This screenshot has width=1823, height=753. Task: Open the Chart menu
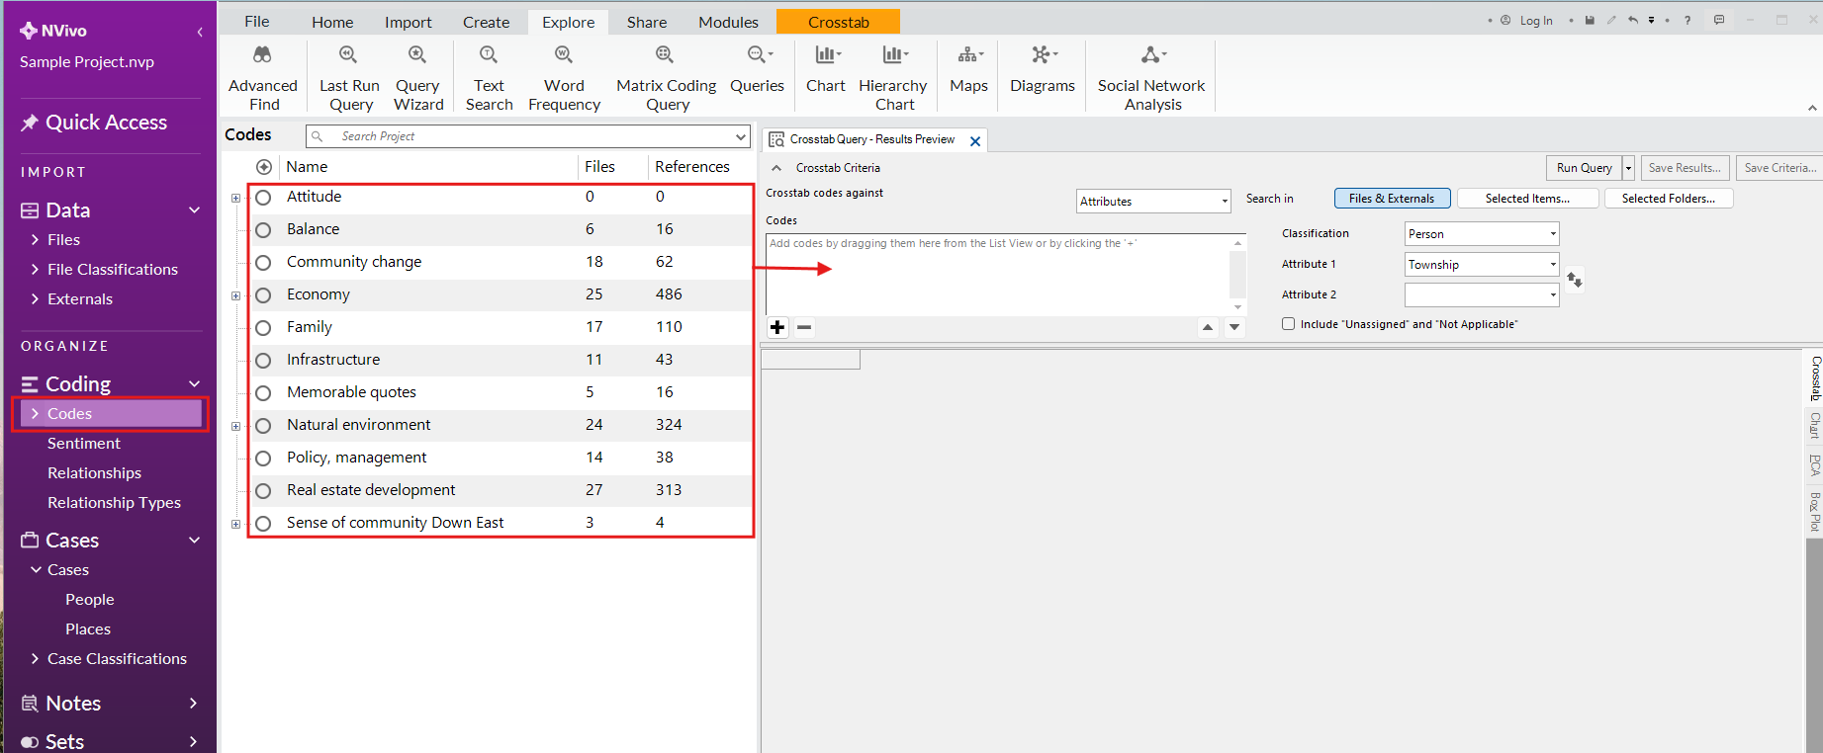coord(826,69)
